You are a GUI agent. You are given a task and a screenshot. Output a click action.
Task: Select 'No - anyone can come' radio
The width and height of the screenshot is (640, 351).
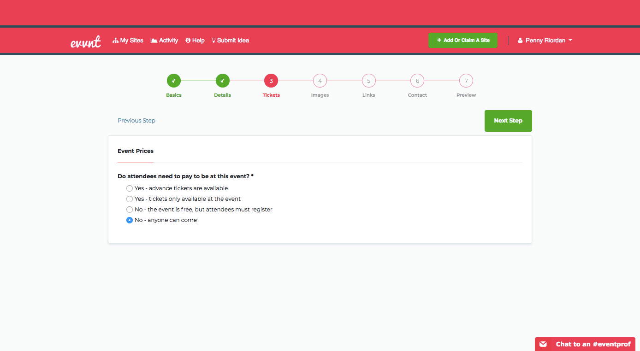click(x=130, y=220)
